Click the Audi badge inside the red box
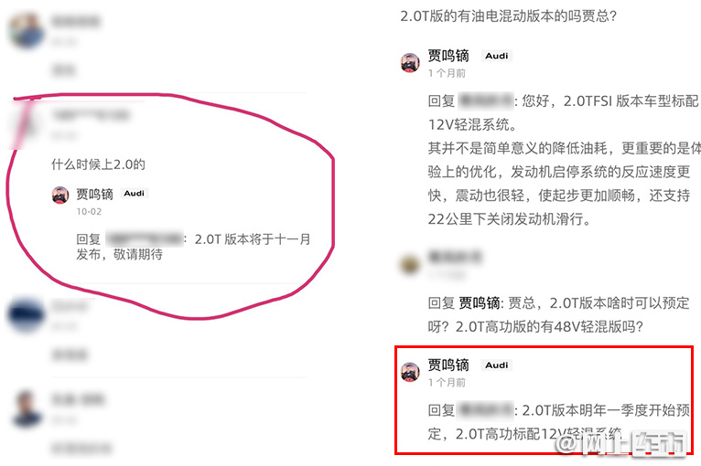This screenshot has height=466, width=701. point(497,365)
